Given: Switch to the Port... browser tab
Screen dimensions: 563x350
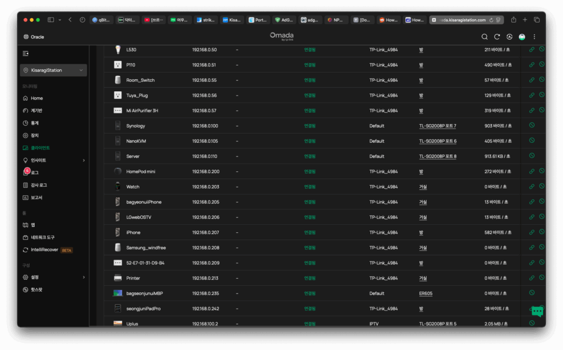Looking at the screenshot, I should [258, 20].
